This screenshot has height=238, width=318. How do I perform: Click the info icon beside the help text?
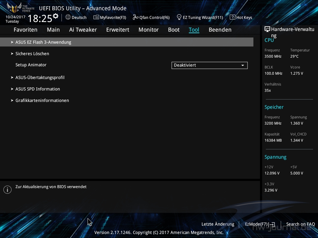point(7,190)
